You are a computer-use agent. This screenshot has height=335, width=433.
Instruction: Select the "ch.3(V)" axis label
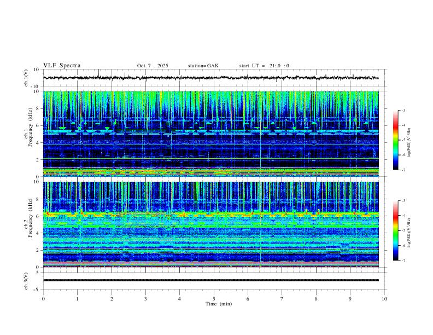pos(26,281)
